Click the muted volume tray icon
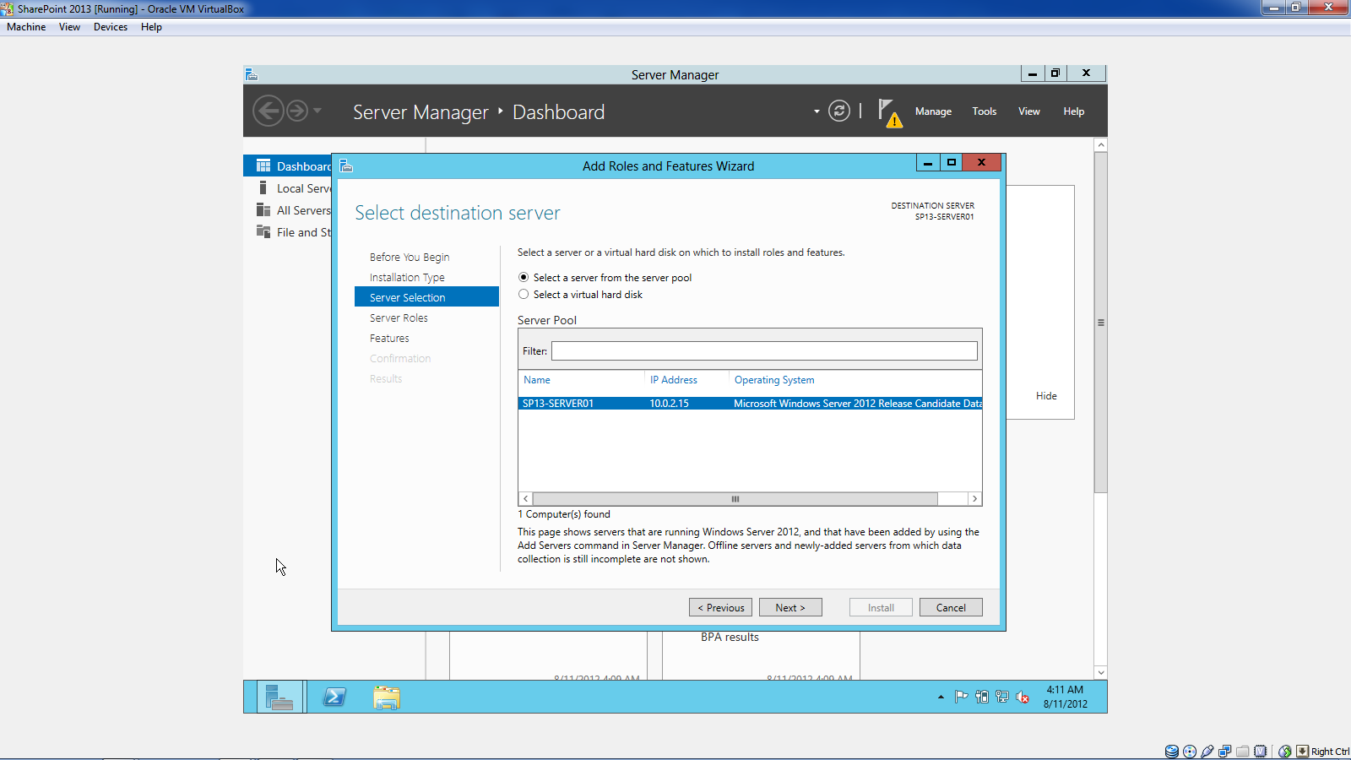1351x760 pixels. pyautogui.click(x=1023, y=697)
